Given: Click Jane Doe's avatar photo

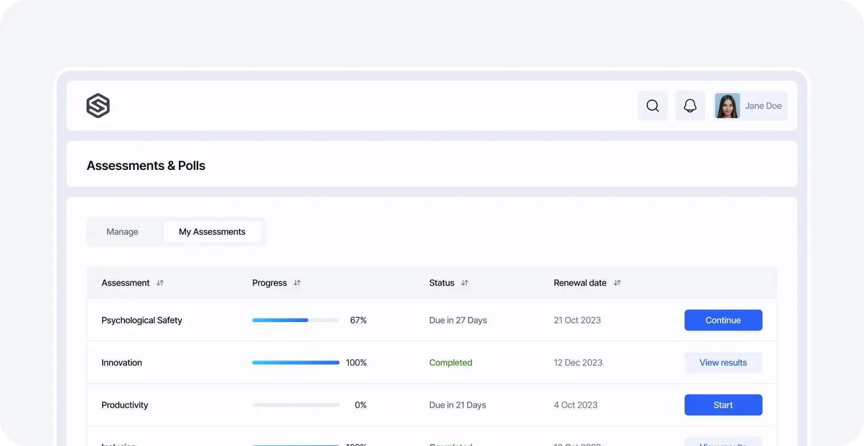Looking at the screenshot, I should pyautogui.click(x=727, y=106).
